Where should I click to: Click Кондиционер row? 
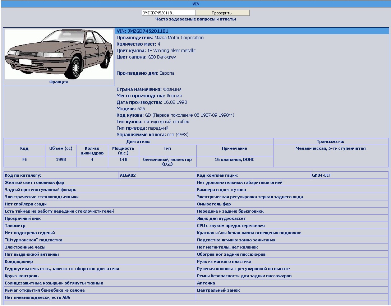(100, 262)
